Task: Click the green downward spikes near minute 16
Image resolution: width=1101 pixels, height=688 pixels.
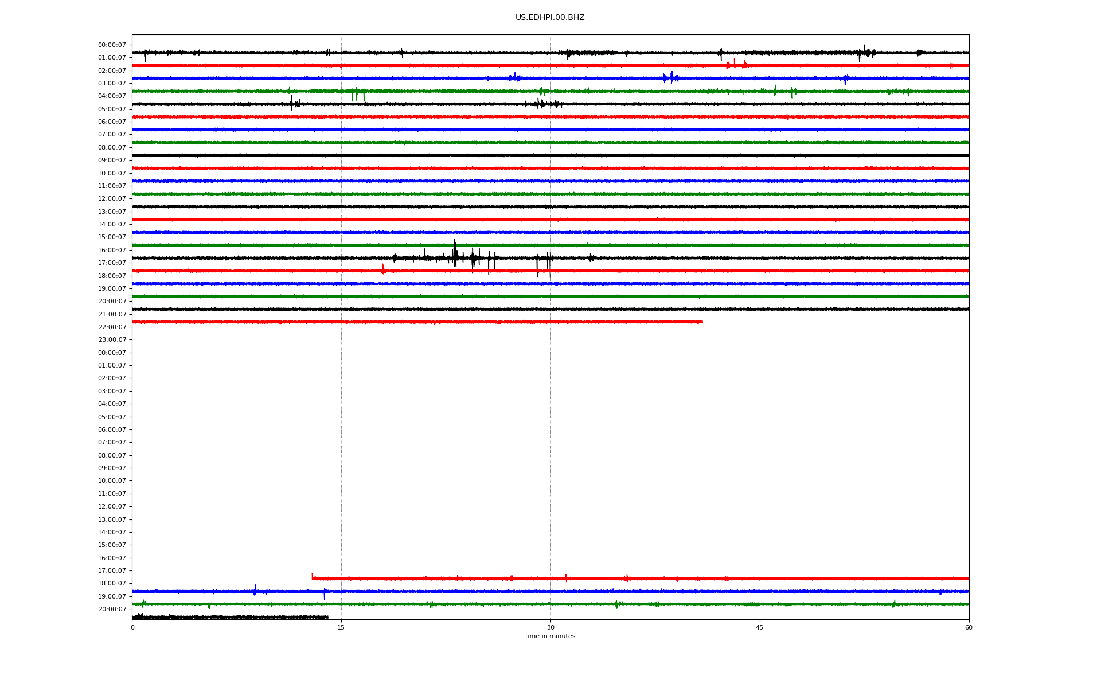Action: point(358,95)
